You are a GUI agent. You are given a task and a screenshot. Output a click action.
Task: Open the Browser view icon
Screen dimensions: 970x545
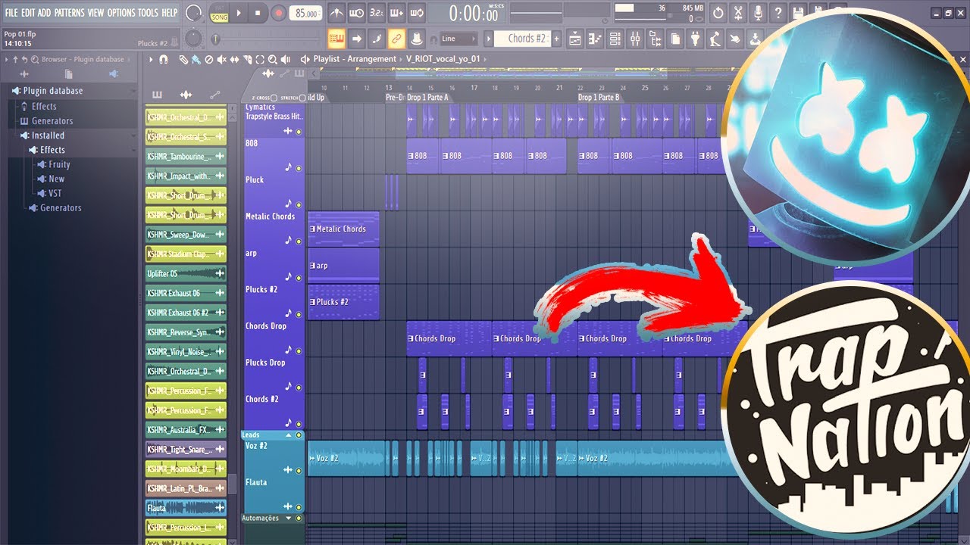(655, 39)
